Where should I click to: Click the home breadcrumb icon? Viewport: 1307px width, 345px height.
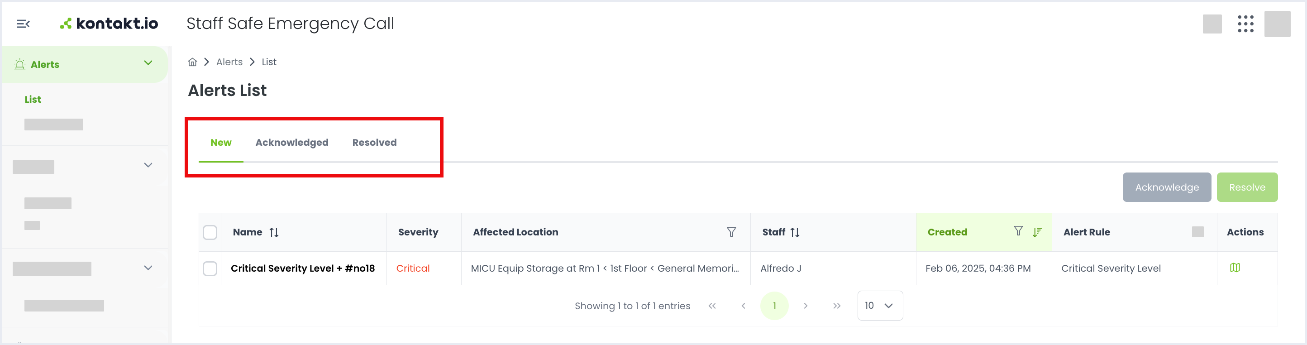192,62
